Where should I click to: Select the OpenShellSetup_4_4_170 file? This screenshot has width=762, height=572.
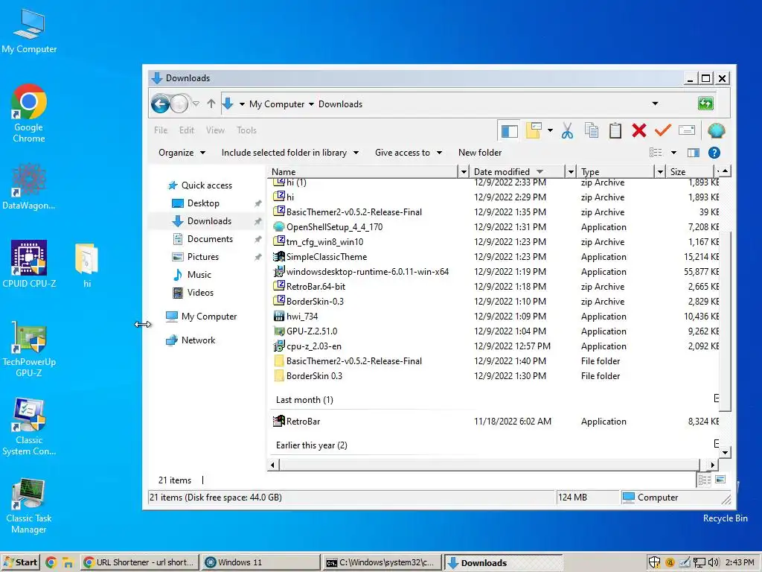click(334, 227)
